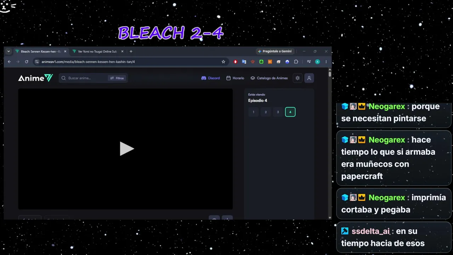
Task: Open the Discord link
Action: pyautogui.click(x=211, y=78)
